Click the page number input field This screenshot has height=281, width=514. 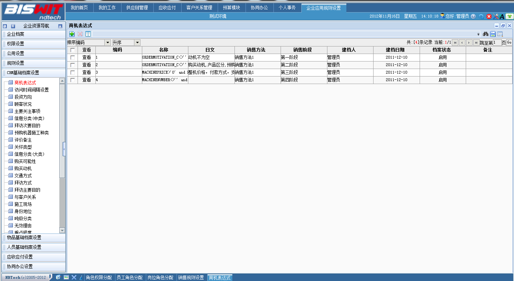click(497, 43)
